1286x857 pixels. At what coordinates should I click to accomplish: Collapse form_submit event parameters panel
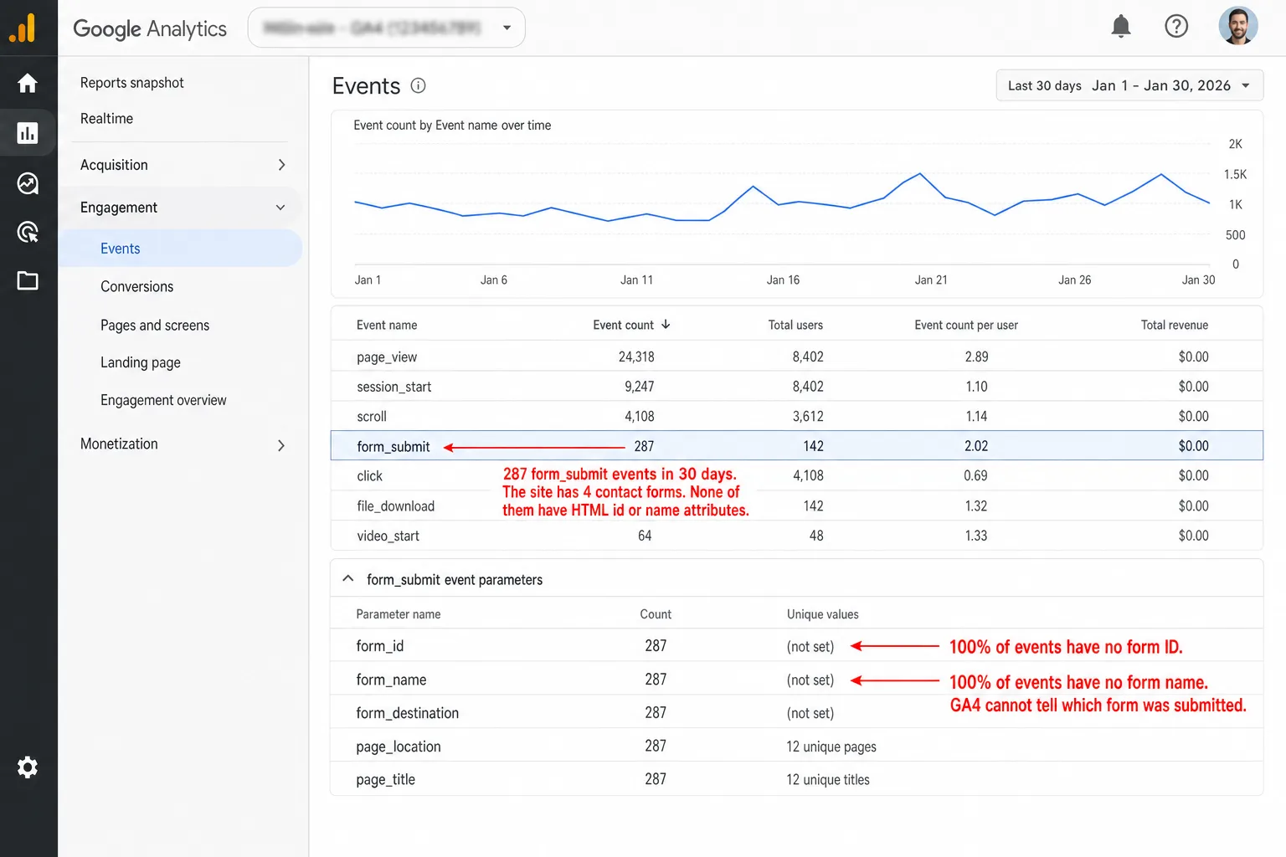(x=348, y=579)
